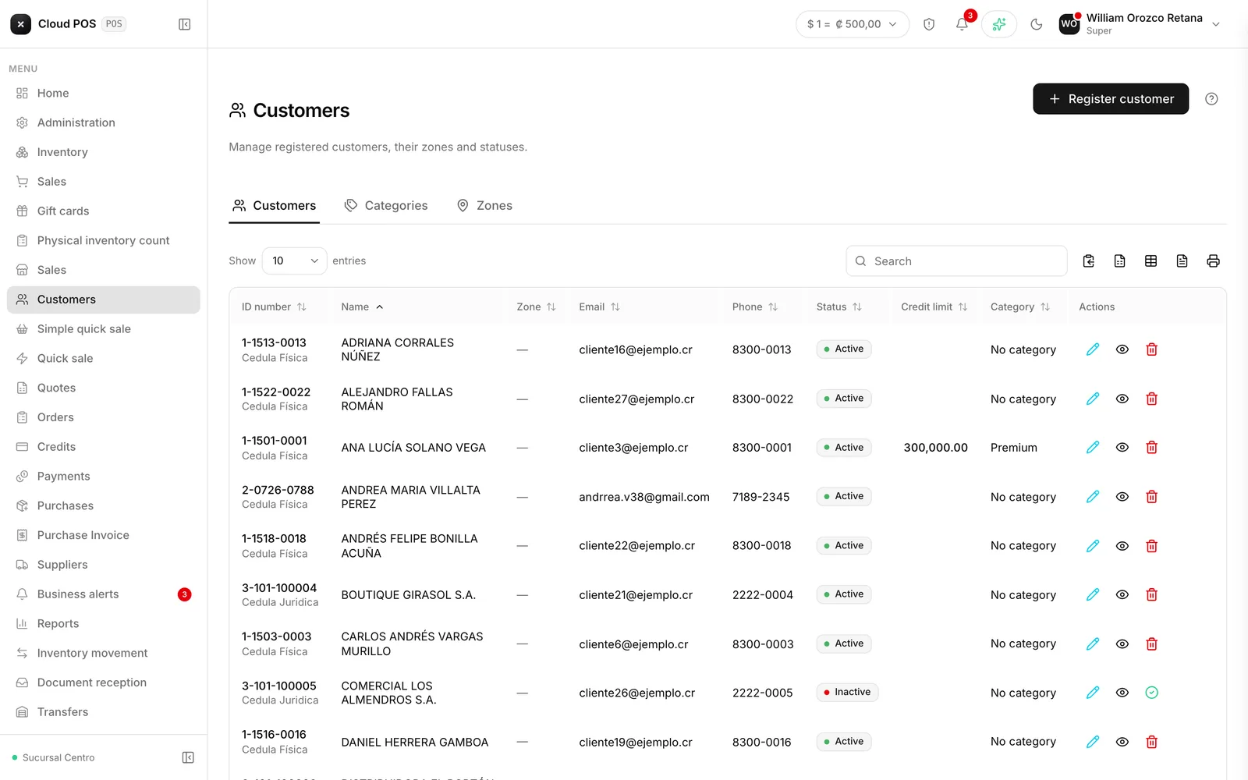This screenshot has width=1248, height=780.
Task: Click the print icon above table
Action: click(1213, 261)
